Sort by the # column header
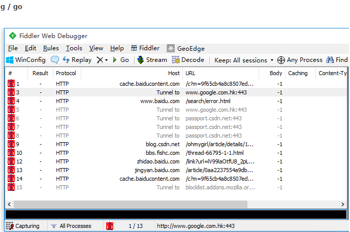This screenshot has width=350, height=232. coord(16,73)
